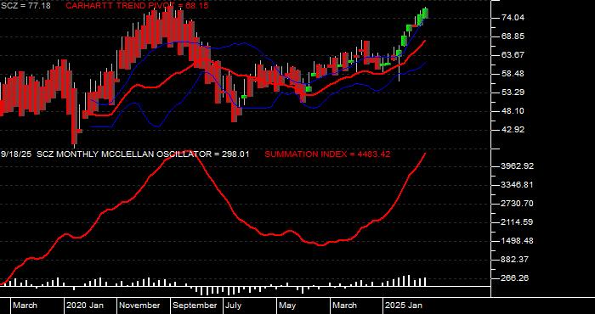Select the SUMMATION INDEX = 4483.42 label
This screenshot has height=314, width=595.
pyautogui.click(x=327, y=154)
